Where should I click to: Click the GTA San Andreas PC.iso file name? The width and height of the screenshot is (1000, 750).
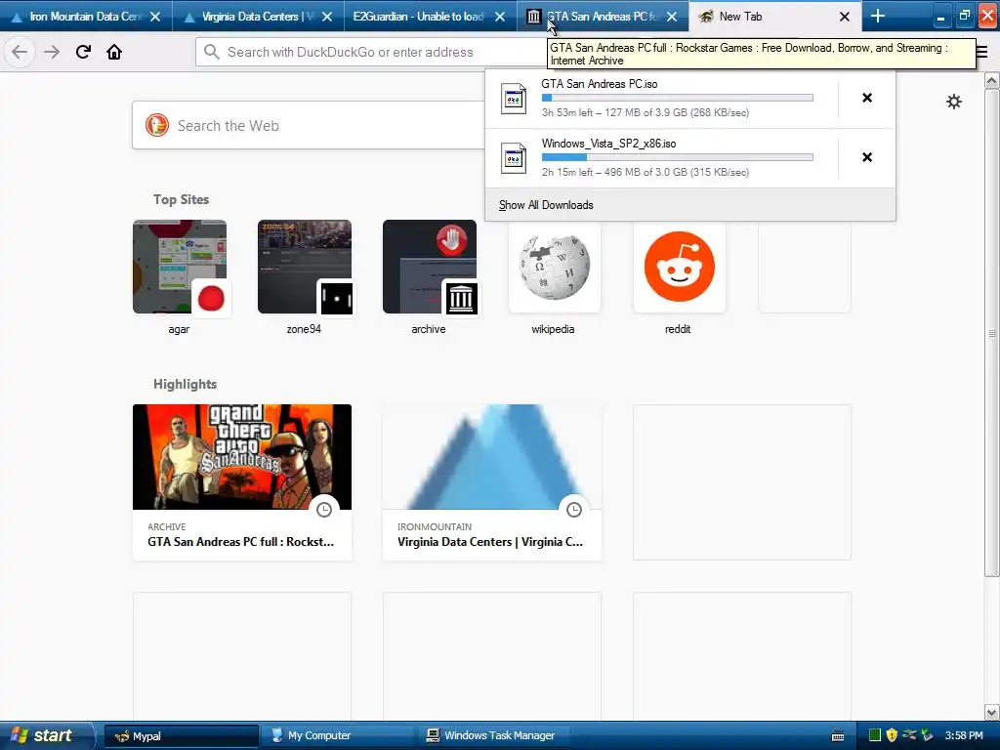tap(599, 84)
